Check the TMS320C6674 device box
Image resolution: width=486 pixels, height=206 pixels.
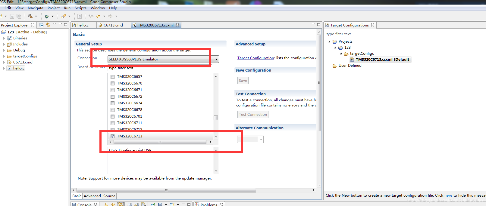(x=112, y=103)
